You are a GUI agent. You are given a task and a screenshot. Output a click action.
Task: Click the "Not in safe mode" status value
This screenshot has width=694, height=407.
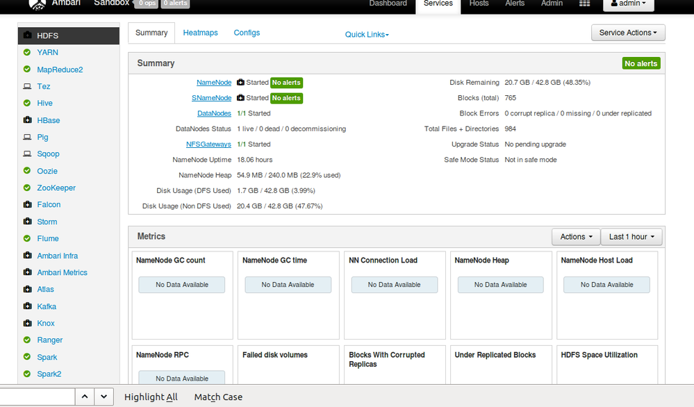click(531, 160)
